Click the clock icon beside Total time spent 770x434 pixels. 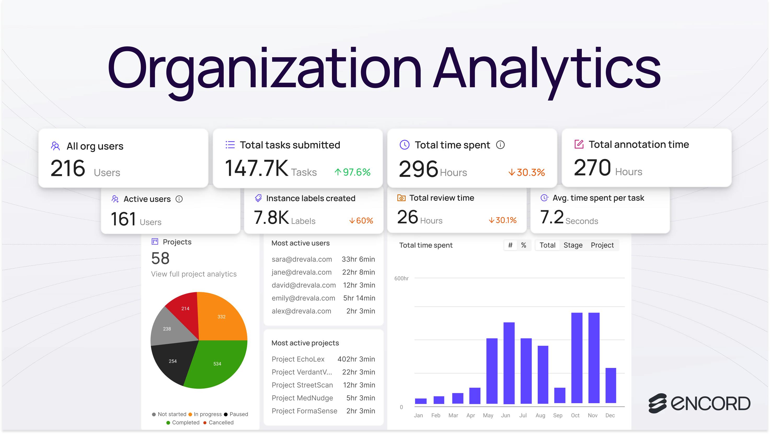click(404, 145)
